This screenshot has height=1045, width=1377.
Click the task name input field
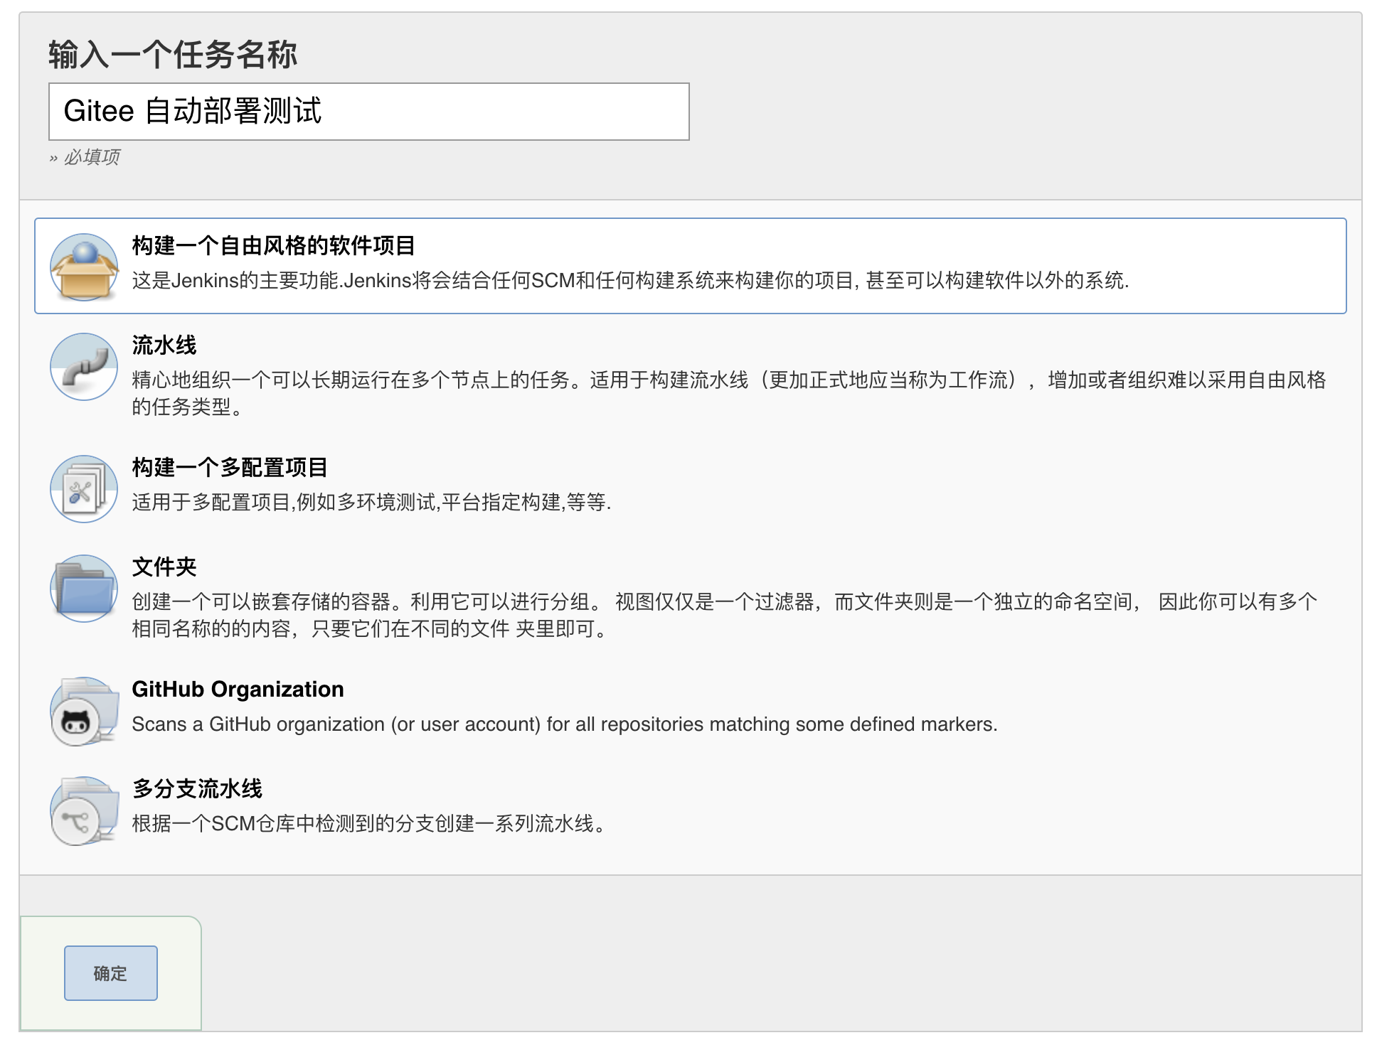(x=368, y=112)
